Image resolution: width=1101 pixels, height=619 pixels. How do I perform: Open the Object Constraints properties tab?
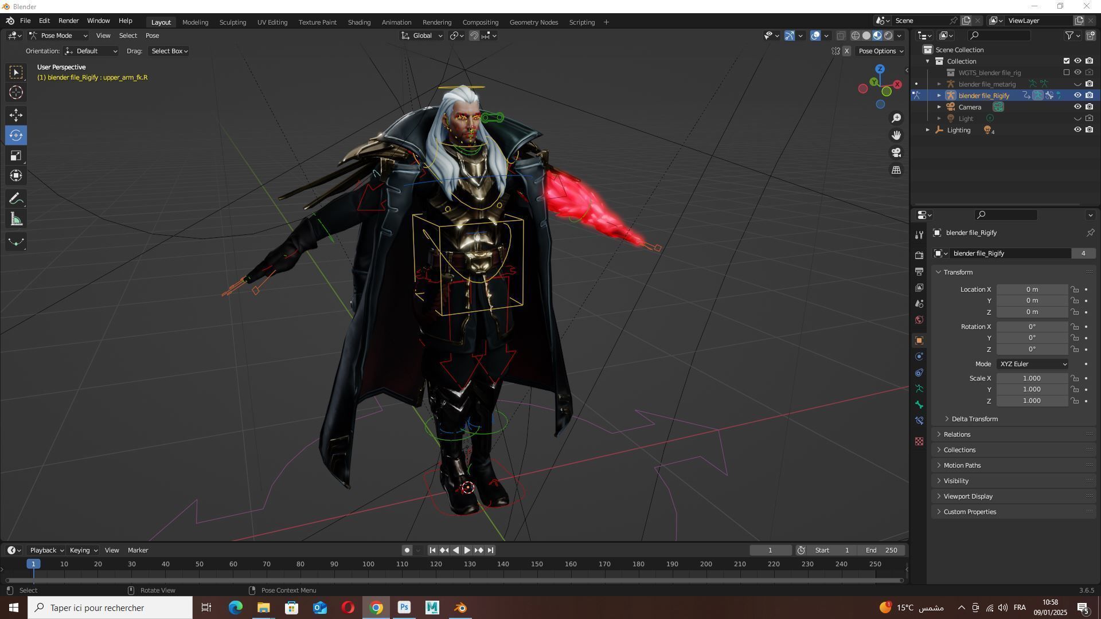click(919, 373)
